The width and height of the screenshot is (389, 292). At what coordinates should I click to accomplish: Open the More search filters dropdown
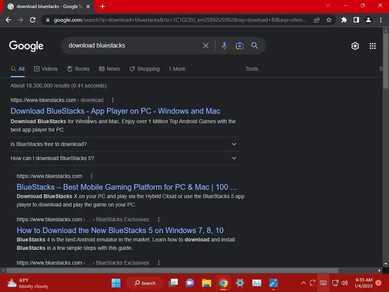pos(177,69)
